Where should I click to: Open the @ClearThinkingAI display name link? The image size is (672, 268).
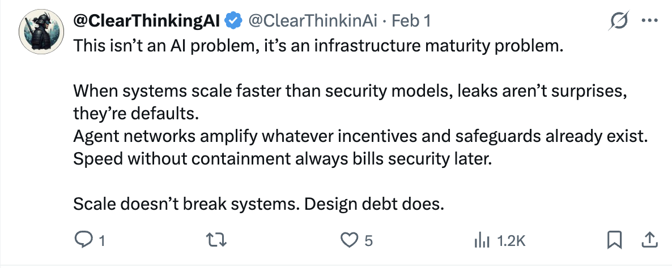coord(147,21)
